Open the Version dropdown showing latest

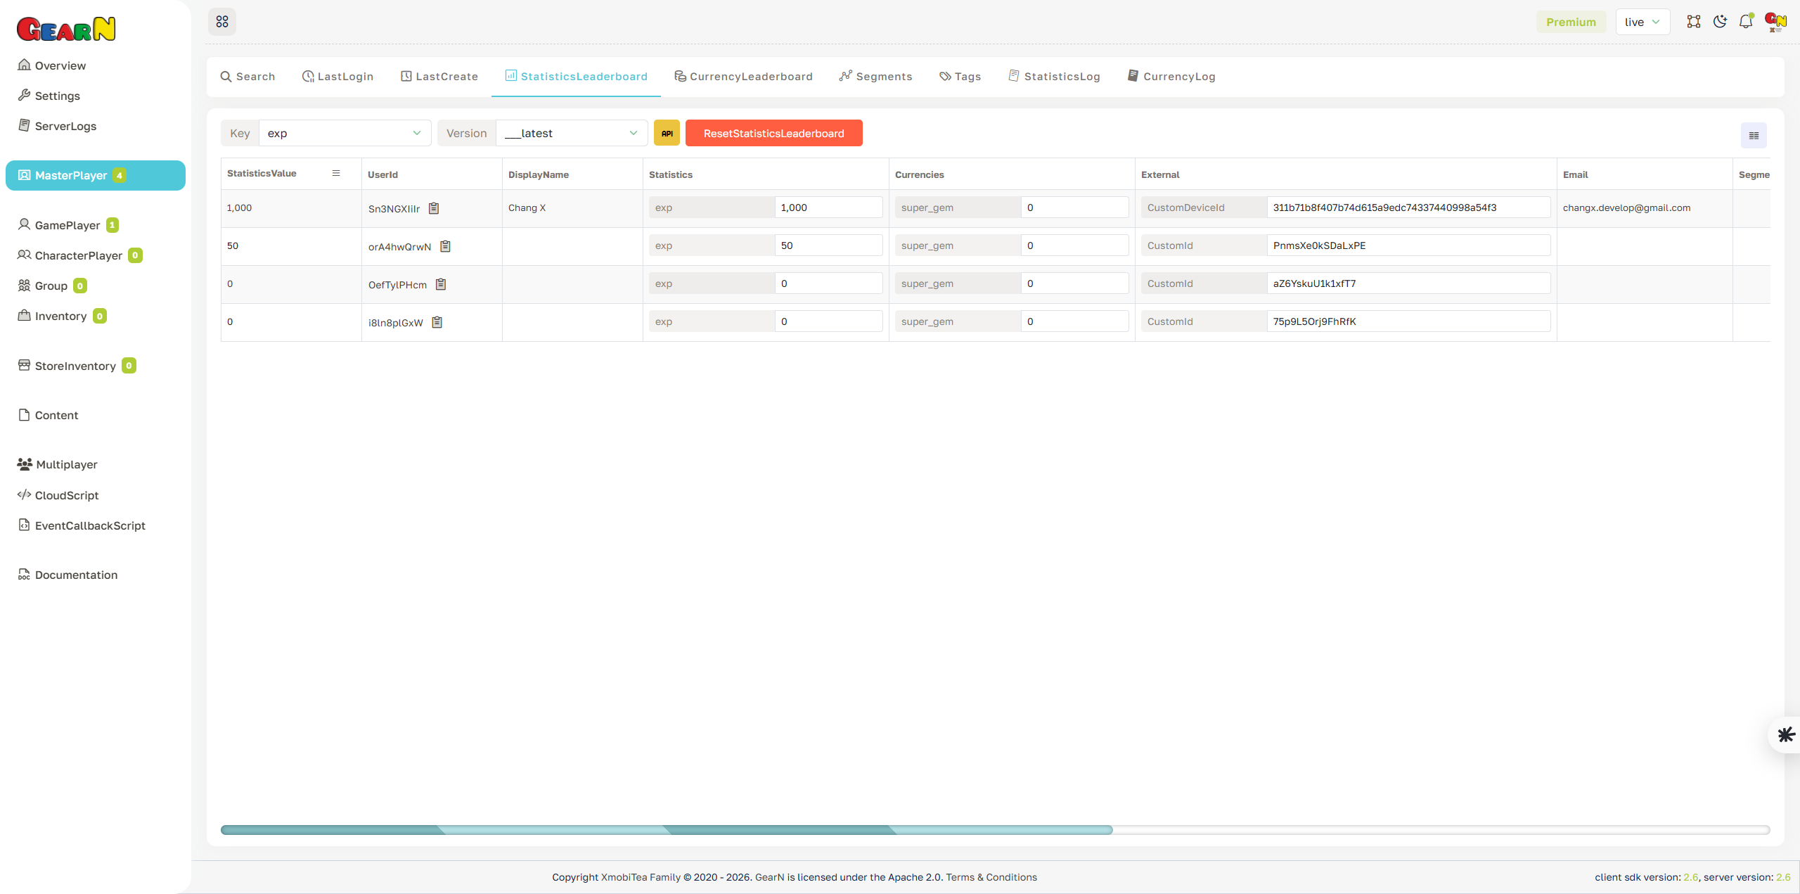[x=570, y=132]
